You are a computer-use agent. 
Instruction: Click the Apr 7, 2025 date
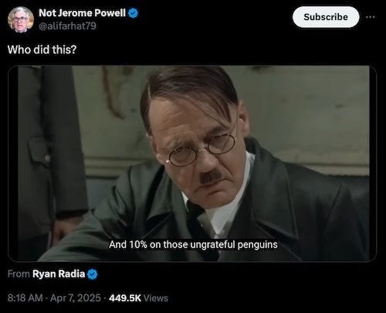pyautogui.click(x=76, y=298)
